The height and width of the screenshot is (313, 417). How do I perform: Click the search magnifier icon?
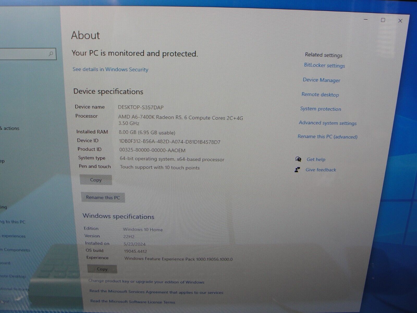point(51,54)
